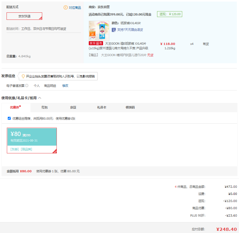The height and width of the screenshot is (233, 239).
Task: Click the ¥118.00 product price
Action: [x=168, y=44]
